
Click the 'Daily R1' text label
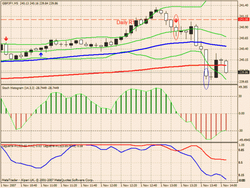coord(126,22)
